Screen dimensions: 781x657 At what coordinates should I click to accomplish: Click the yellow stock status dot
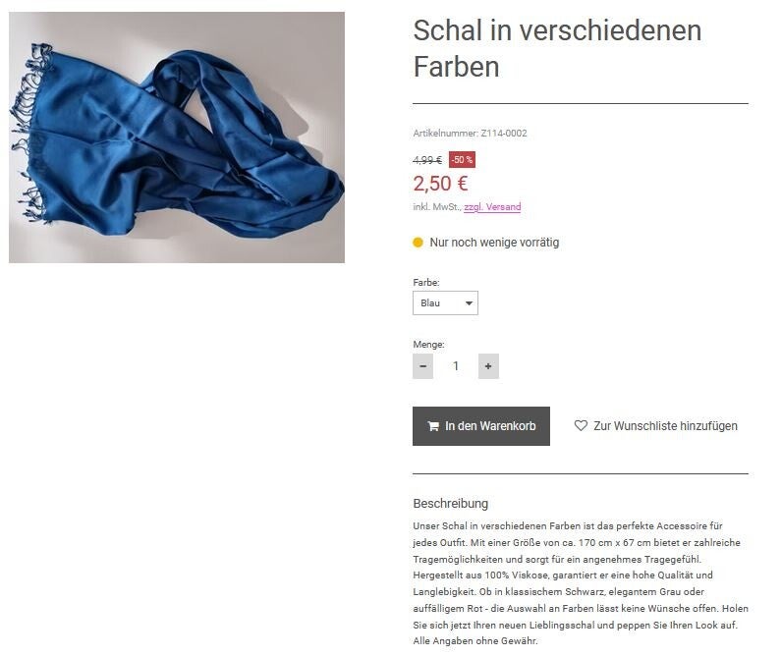tap(418, 243)
